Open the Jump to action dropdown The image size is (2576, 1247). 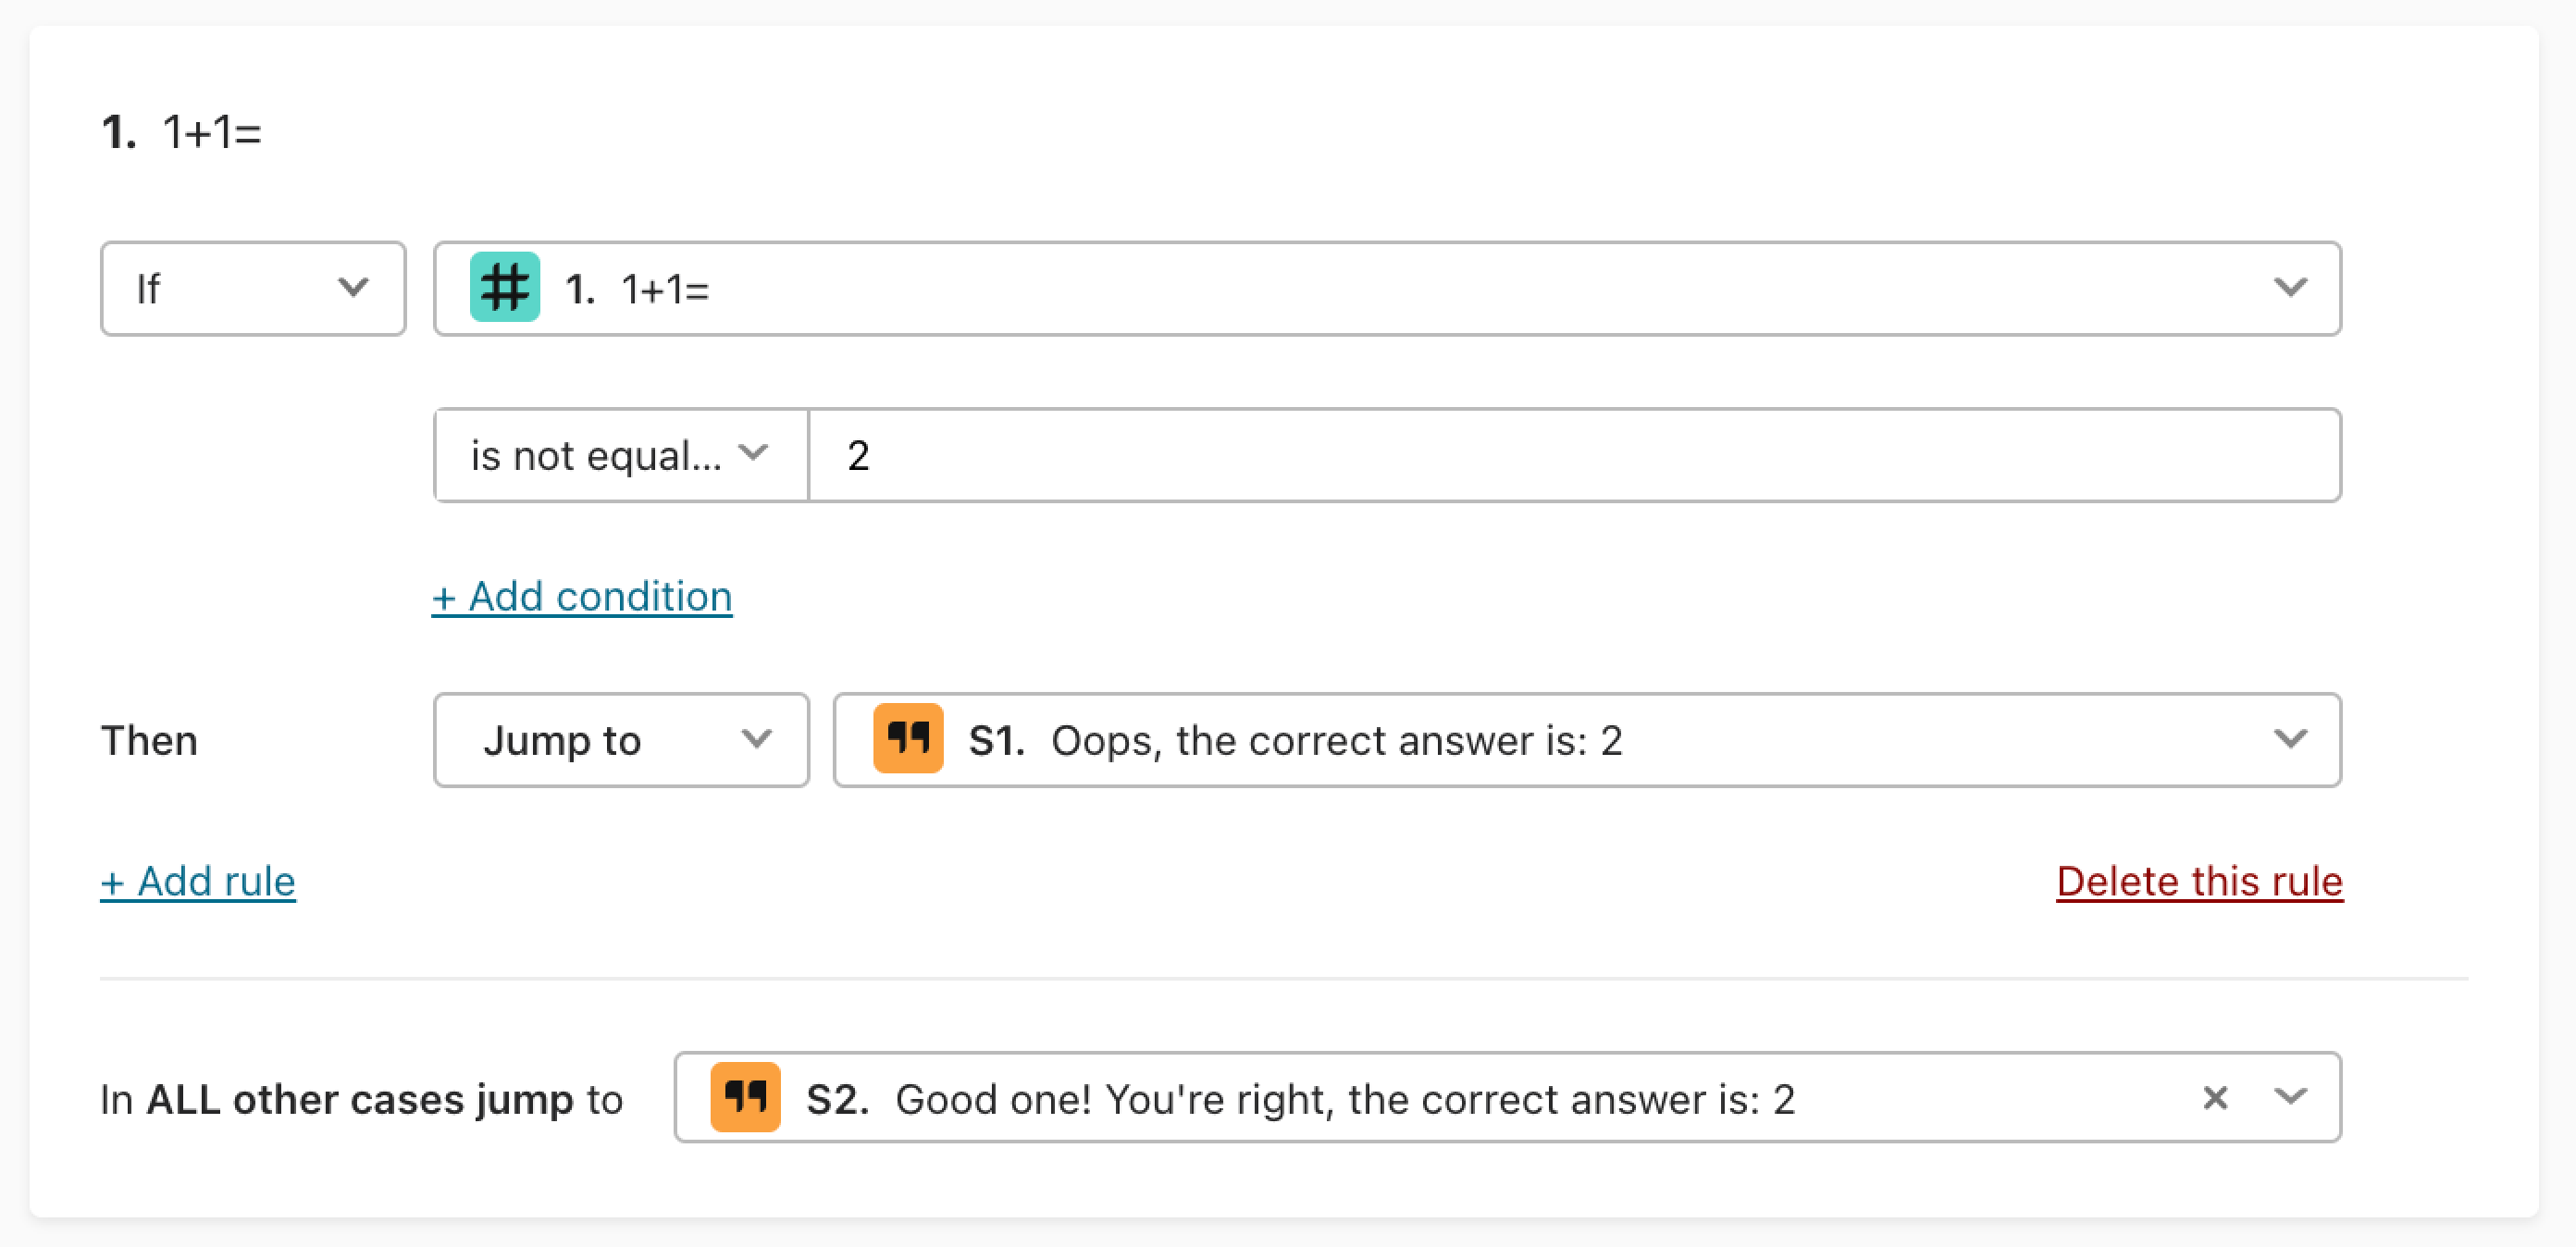[621, 740]
